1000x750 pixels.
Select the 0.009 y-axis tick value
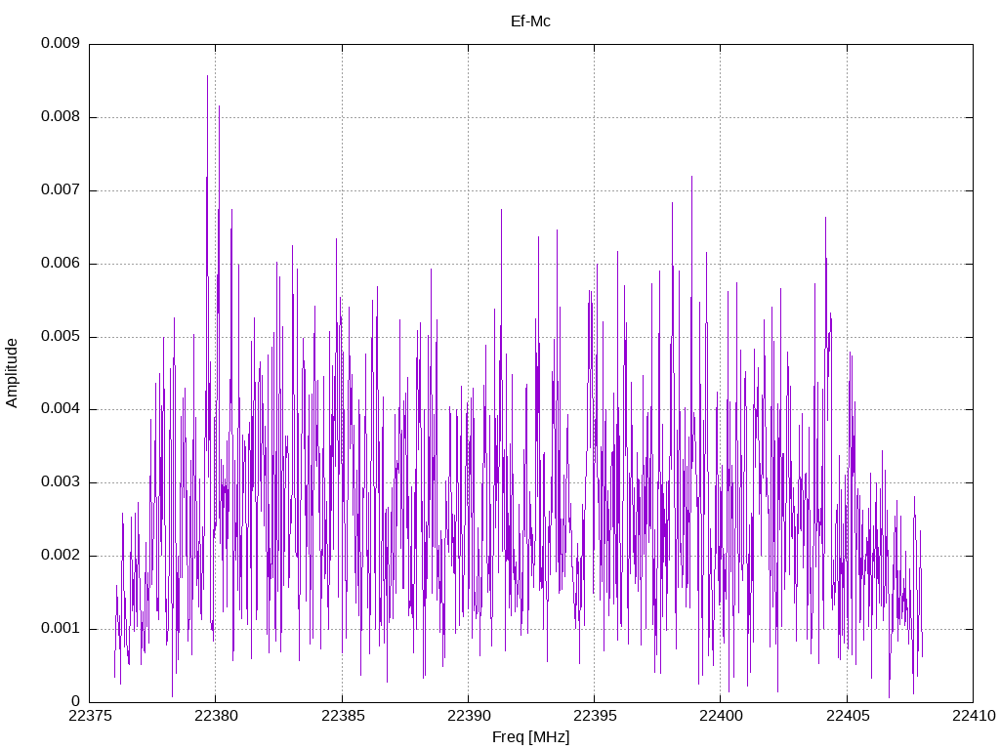click(x=60, y=43)
